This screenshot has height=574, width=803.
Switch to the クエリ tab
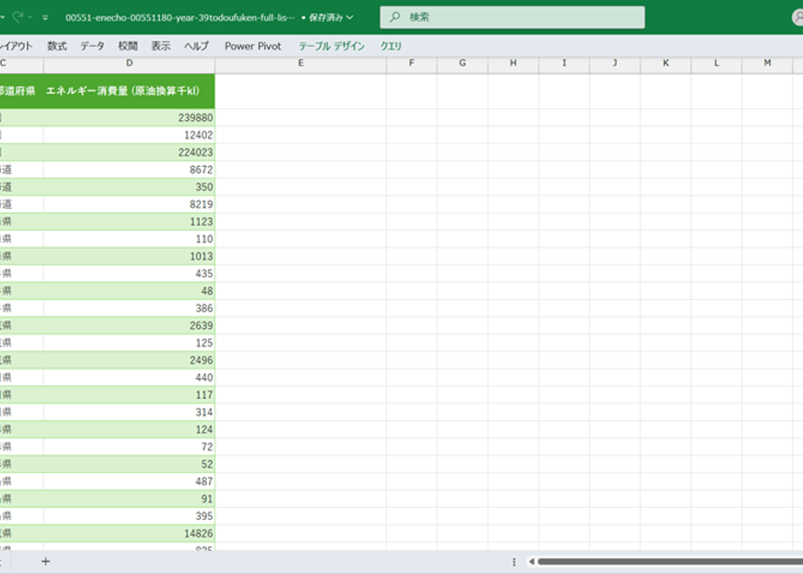(x=391, y=46)
